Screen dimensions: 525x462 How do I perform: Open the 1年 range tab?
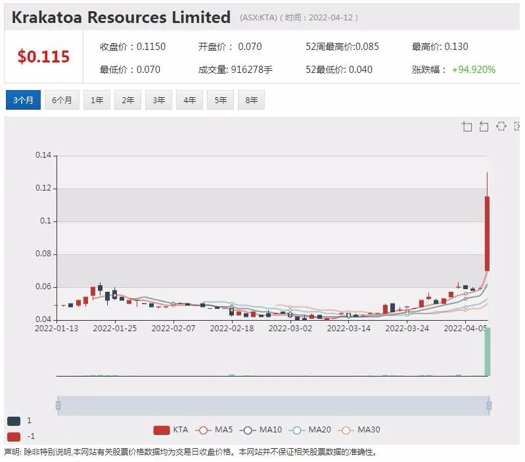click(97, 100)
